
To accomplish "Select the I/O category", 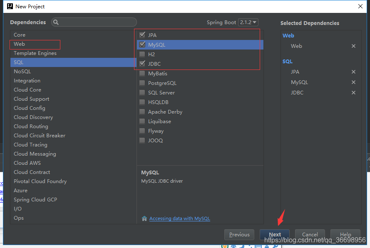I will click(73, 209).
